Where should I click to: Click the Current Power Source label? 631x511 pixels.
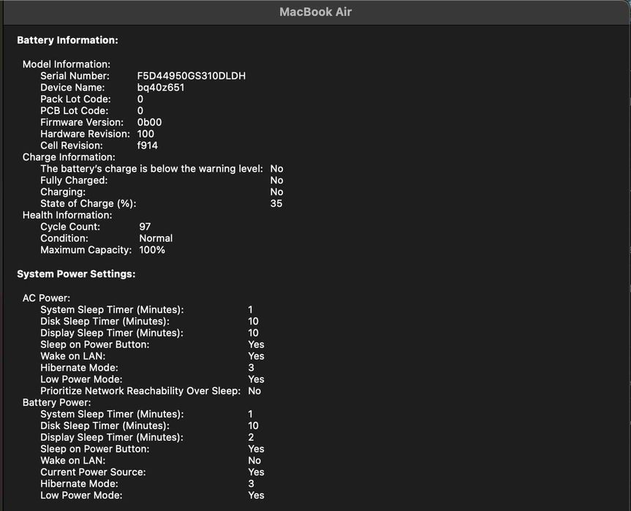point(93,472)
